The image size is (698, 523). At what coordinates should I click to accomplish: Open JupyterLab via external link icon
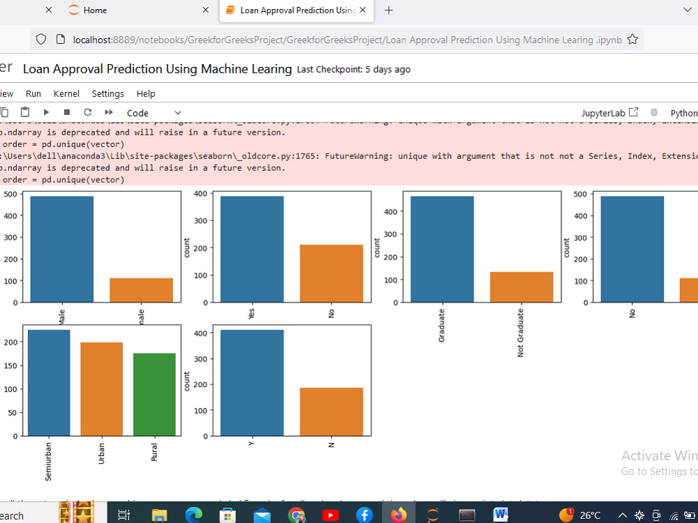click(x=632, y=112)
